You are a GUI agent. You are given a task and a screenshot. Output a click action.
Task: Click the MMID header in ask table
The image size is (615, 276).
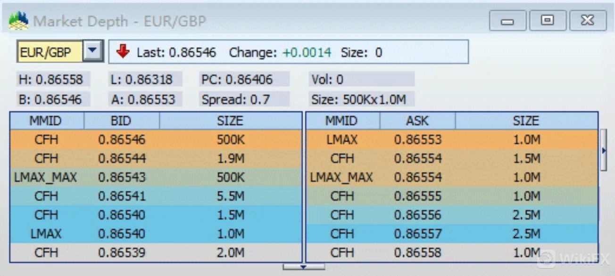click(x=342, y=121)
